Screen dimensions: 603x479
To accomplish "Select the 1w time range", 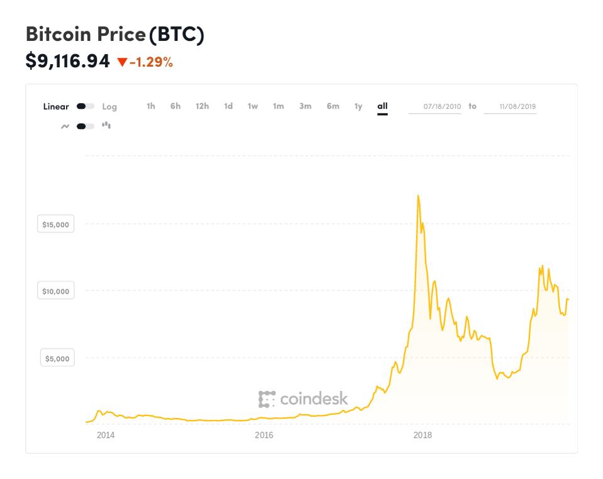I will [252, 106].
